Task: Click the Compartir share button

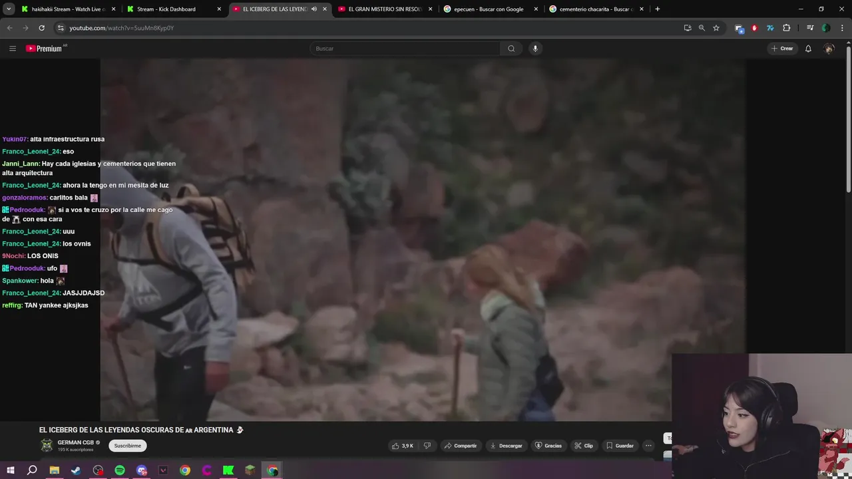Action: (461, 446)
